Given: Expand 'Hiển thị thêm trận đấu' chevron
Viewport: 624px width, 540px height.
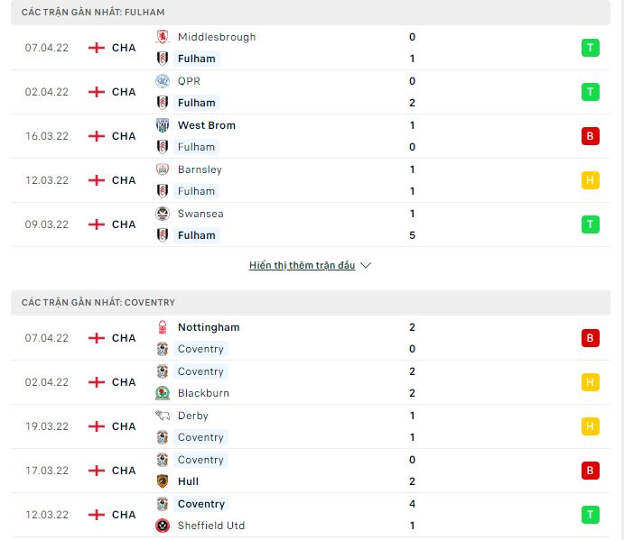Looking at the screenshot, I should 366,266.
